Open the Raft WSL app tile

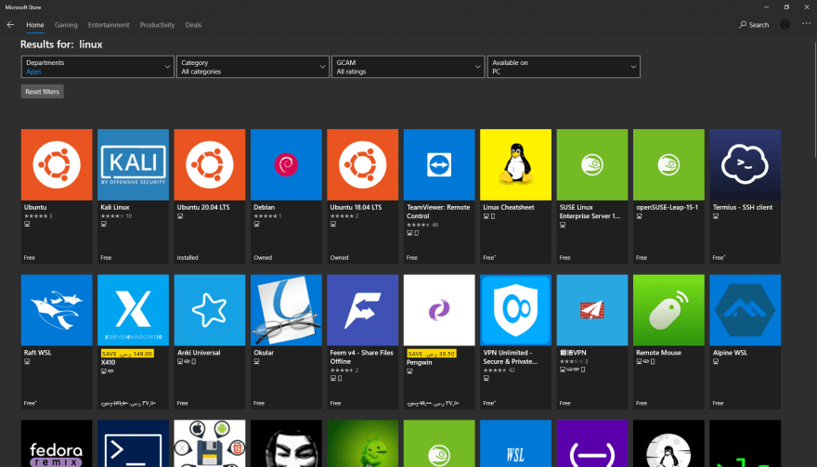click(57, 342)
